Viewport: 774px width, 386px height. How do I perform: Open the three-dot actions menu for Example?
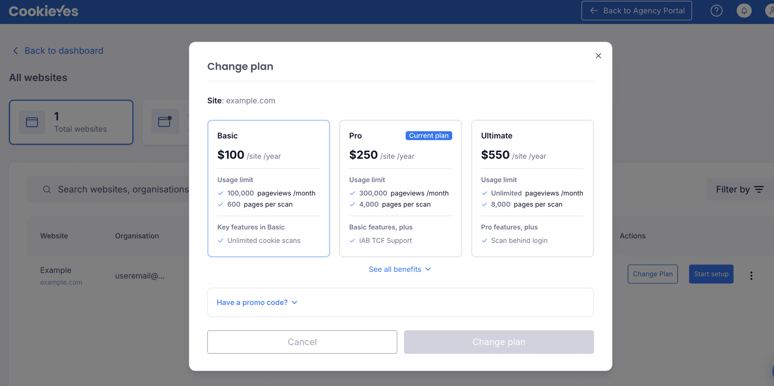tap(751, 276)
